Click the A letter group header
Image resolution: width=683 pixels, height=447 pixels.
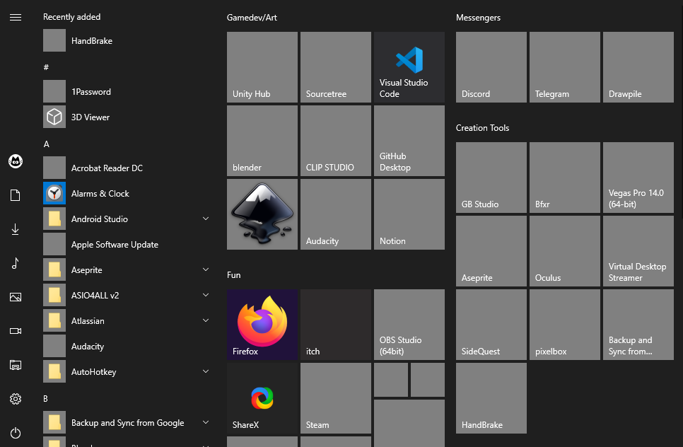point(47,144)
